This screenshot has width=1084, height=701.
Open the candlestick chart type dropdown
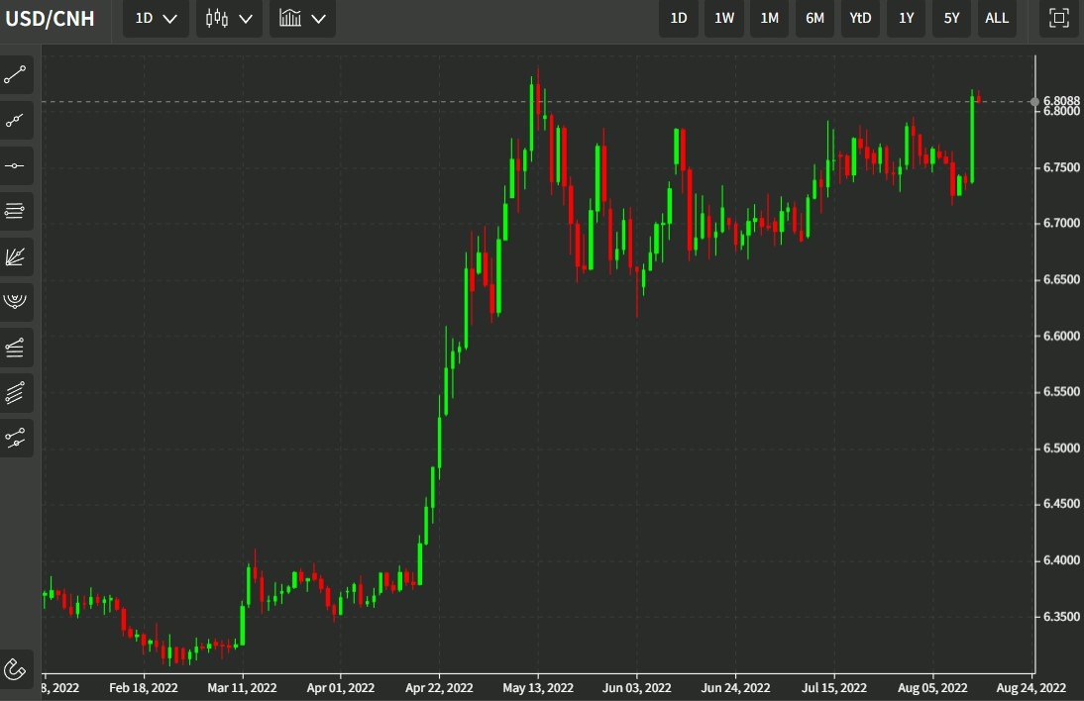click(x=229, y=19)
